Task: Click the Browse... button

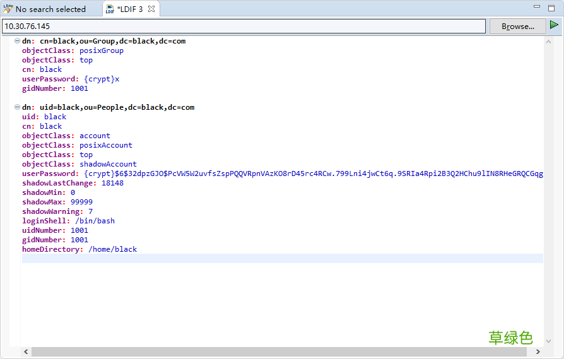Action: [517, 26]
